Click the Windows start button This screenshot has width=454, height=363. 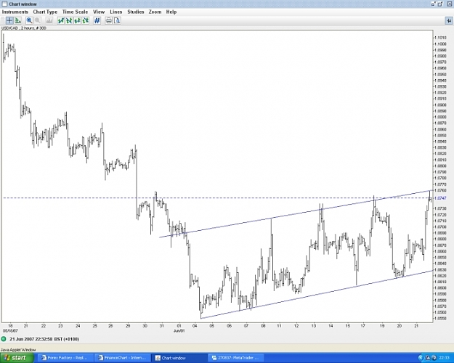[17, 358]
